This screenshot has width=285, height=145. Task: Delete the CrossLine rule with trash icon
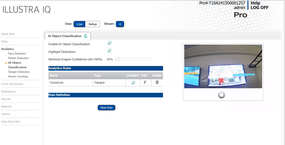(x=157, y=82)
